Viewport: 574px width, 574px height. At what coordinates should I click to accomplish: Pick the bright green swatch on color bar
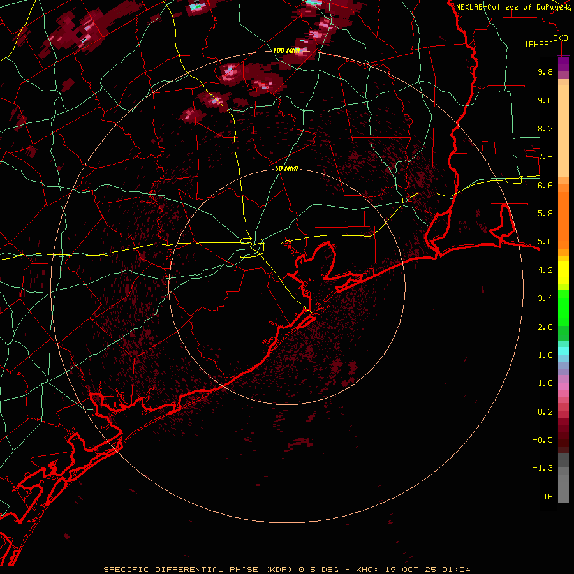click(563, 307)
